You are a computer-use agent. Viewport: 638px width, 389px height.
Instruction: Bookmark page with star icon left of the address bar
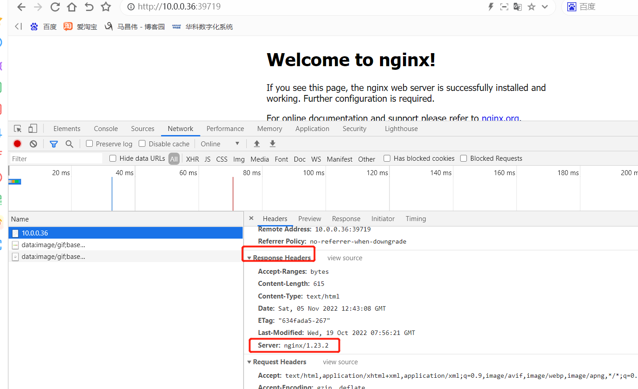coord(106,7)
